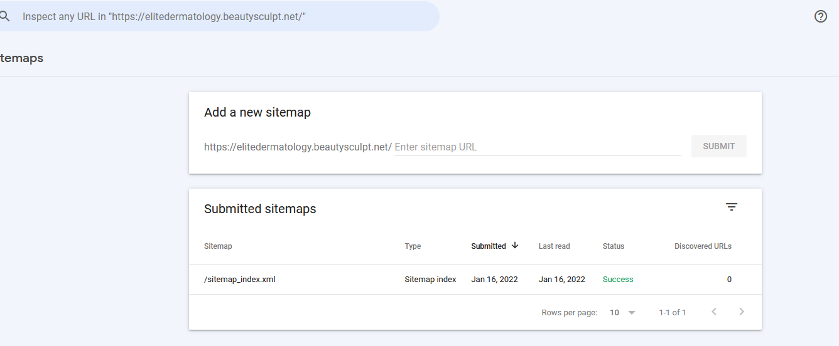Image resolution: width=839 pixels, height=346 pixels.
Task: Click the Type column header
Action: tap(413, 246)
